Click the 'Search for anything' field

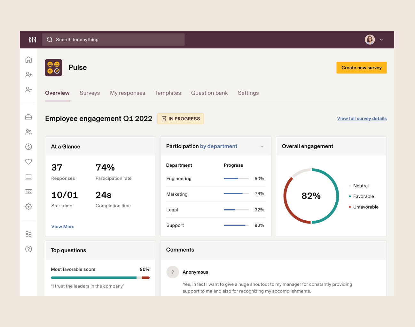click(x=114, y=39)
